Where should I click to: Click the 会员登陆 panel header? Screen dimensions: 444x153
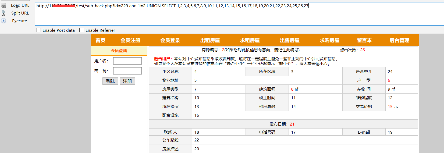119,51
